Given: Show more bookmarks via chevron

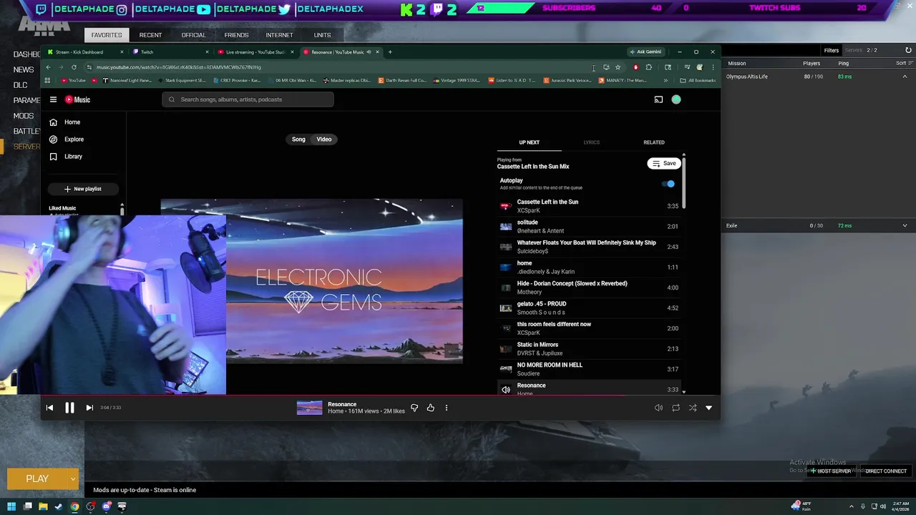Looking at the screenshot, I should (666, 81).
